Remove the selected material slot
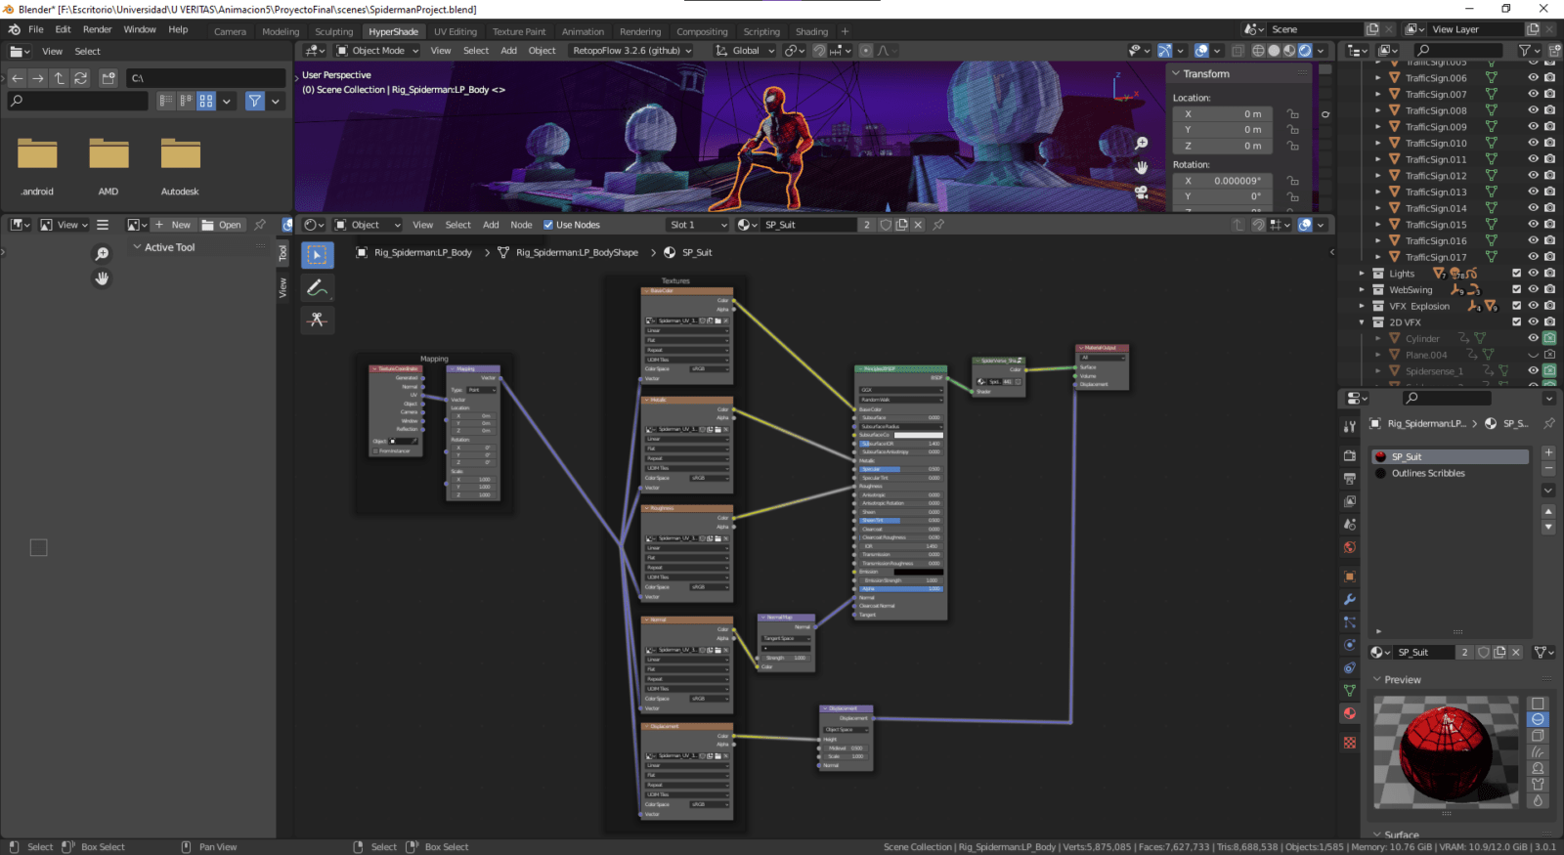 point(1548,468)
